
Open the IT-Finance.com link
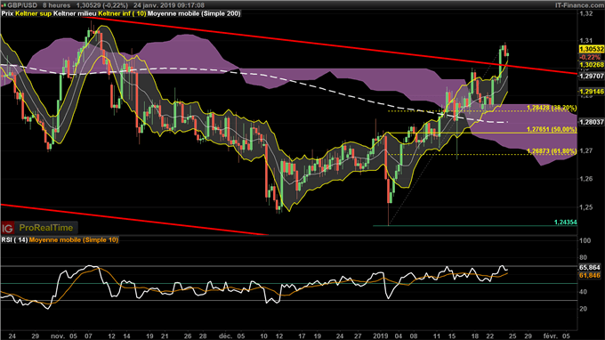(x=579, y=5)
